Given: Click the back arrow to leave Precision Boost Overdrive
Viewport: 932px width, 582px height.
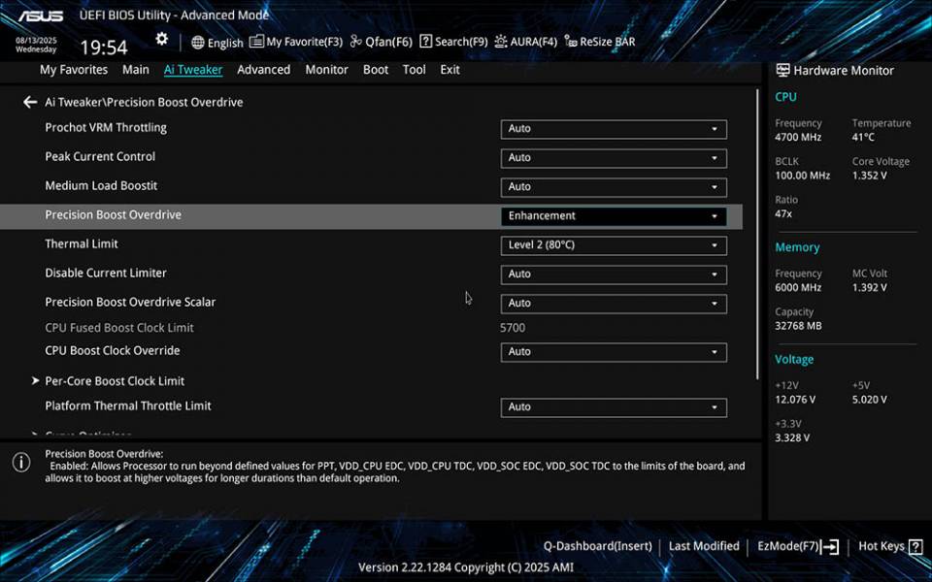Looking at the screenshot, I should point(29,102).
